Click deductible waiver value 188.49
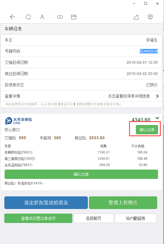The image size is (164, 244). point(142,159)
